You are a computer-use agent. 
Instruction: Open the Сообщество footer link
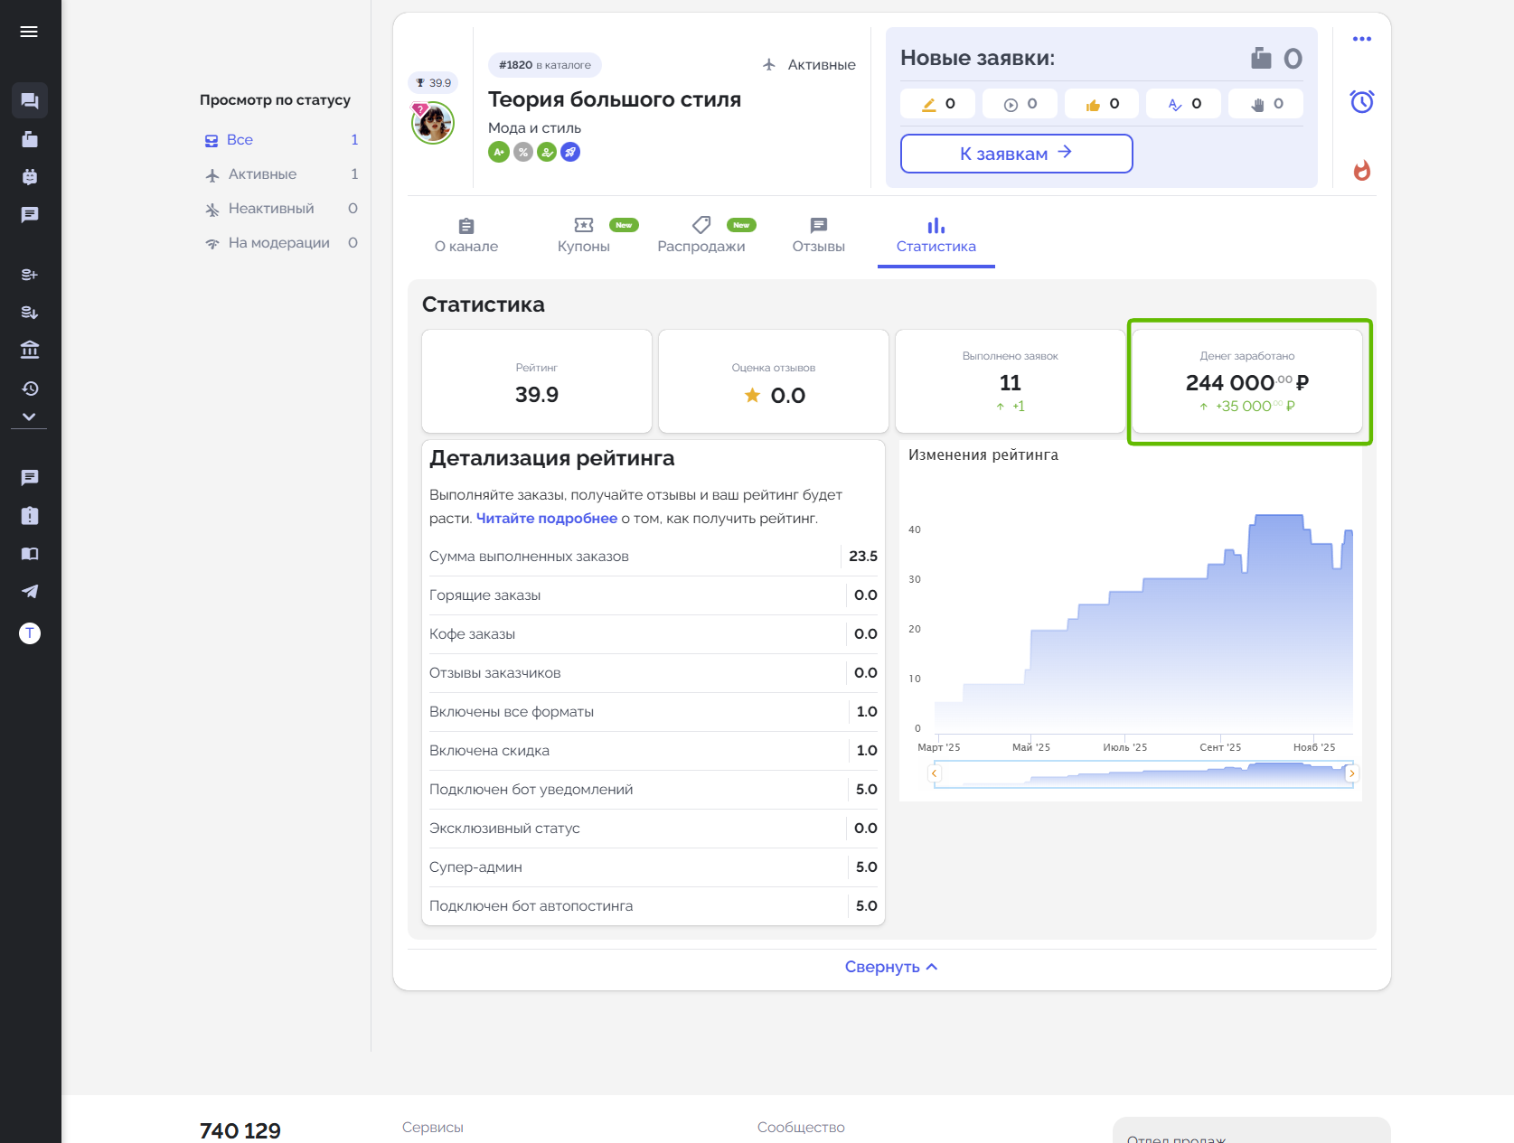click(801, 1128)
